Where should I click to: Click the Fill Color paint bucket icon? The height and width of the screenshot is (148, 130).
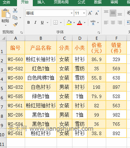coord(69,23)
